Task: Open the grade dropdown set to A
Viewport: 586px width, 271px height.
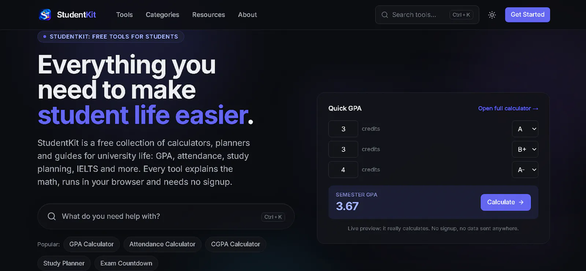Action: tap(525, 129)
